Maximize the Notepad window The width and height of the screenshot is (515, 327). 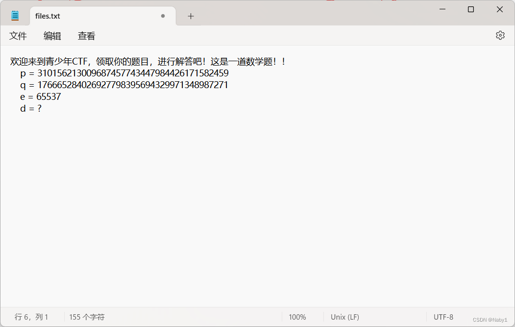(470, 9)
